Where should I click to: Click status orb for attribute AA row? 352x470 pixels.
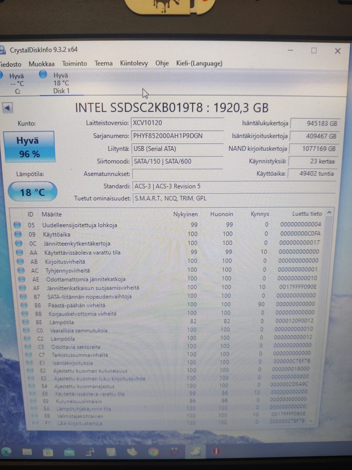19,252
